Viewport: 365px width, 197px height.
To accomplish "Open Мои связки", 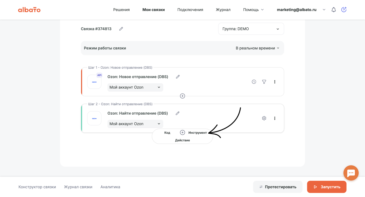I will click(x=154, y=10).
